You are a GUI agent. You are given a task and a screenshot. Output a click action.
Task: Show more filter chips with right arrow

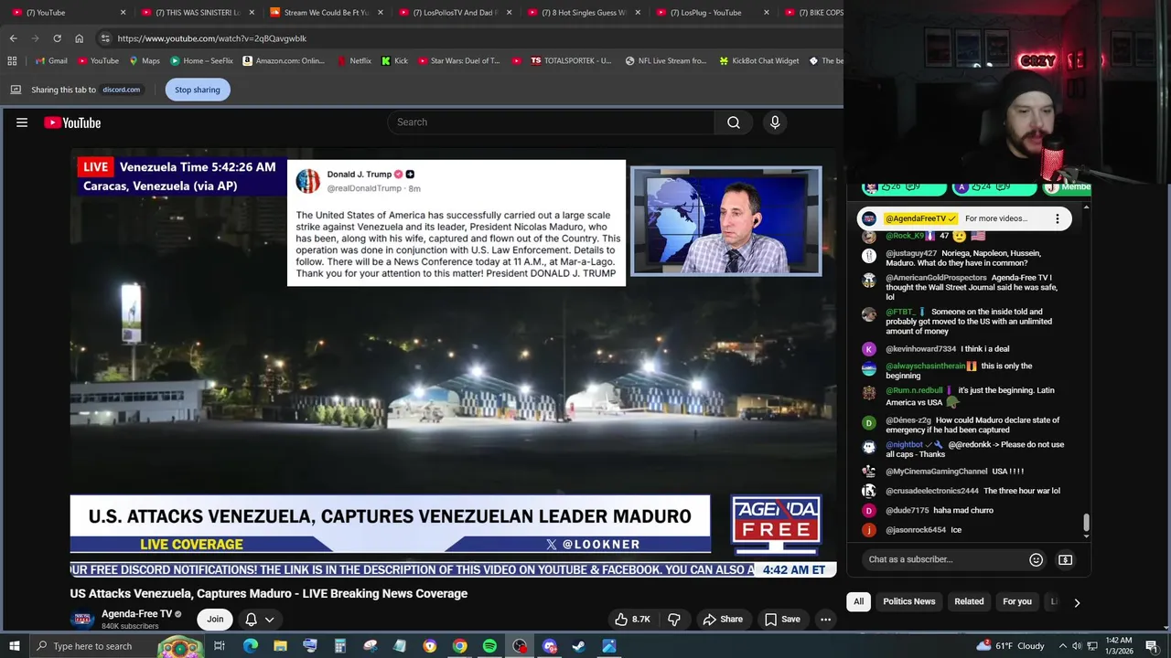pyautogui.click(x=1077, y=603)
